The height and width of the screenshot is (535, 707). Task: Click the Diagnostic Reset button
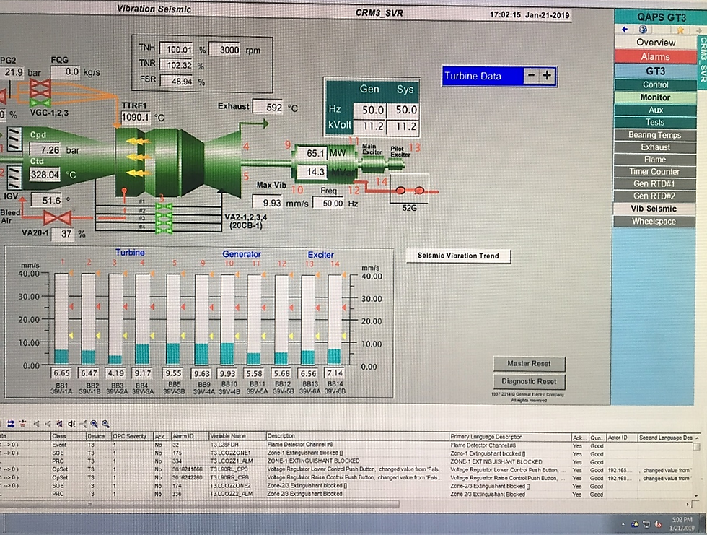click(x=529, y=382)
